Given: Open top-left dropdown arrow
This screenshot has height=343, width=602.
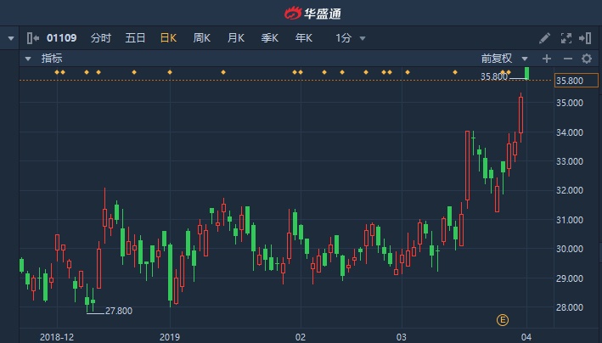Looking at the screenshot, I should coord(11,38).
